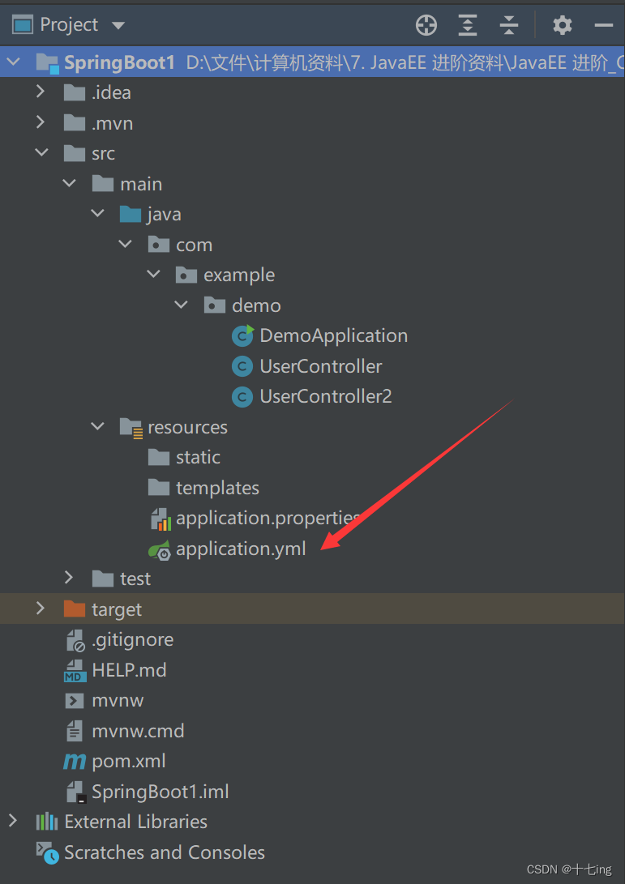
Task: Expand External Libraries node
Action: 12,821
